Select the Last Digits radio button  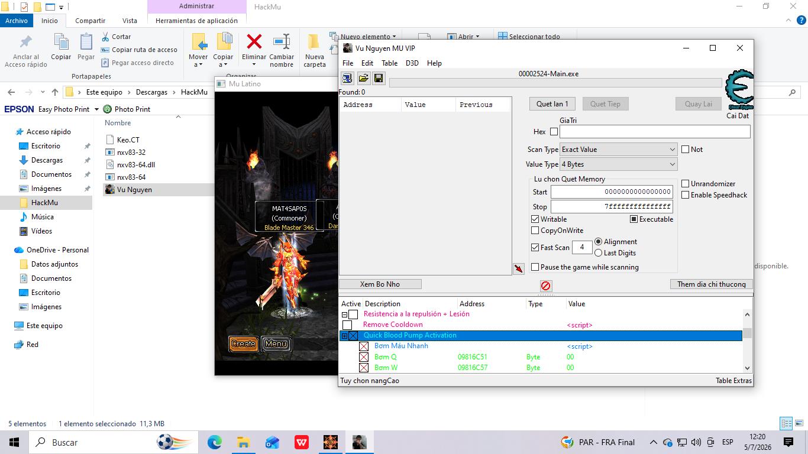pos(599,253)
